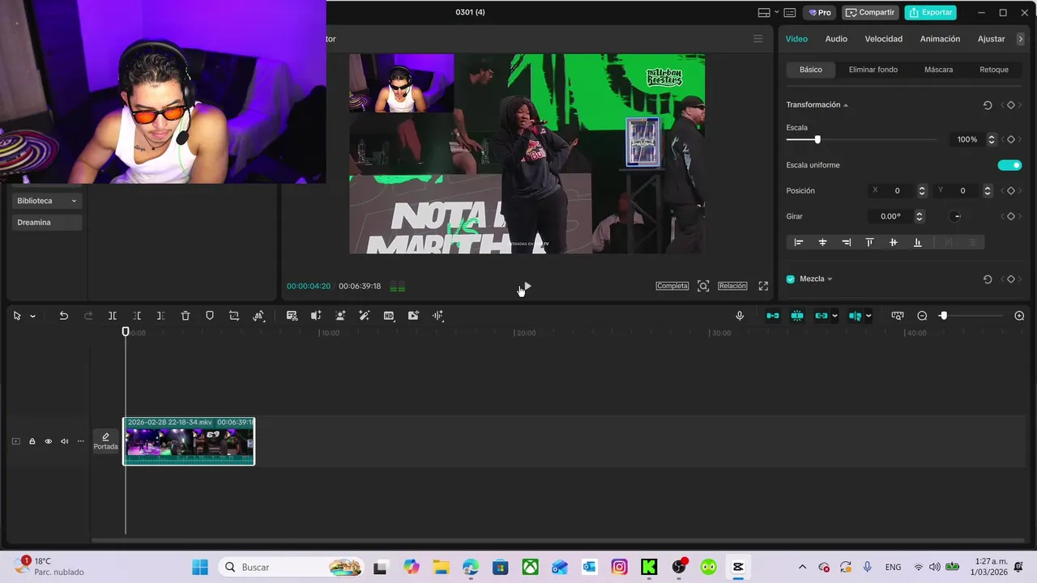Click the Girar rotation dial

point(956,216)
